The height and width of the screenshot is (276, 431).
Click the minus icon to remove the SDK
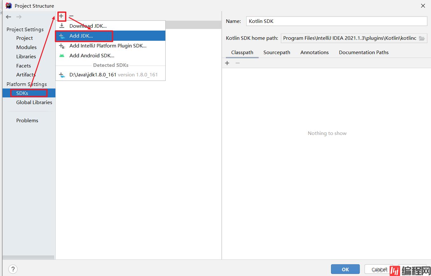click(x=71, y=16)
